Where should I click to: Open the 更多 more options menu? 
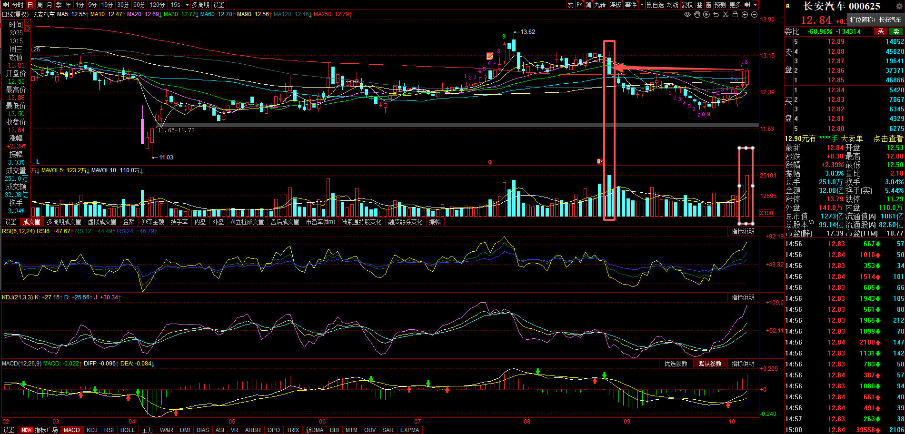tap(735, 5)
